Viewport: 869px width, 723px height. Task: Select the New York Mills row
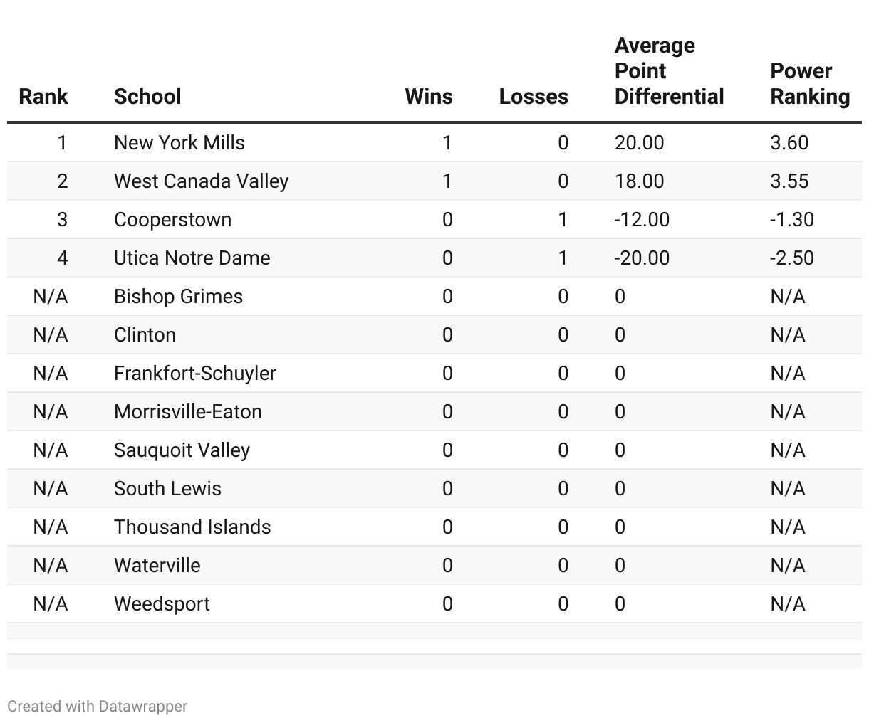(x=434, y=142)
